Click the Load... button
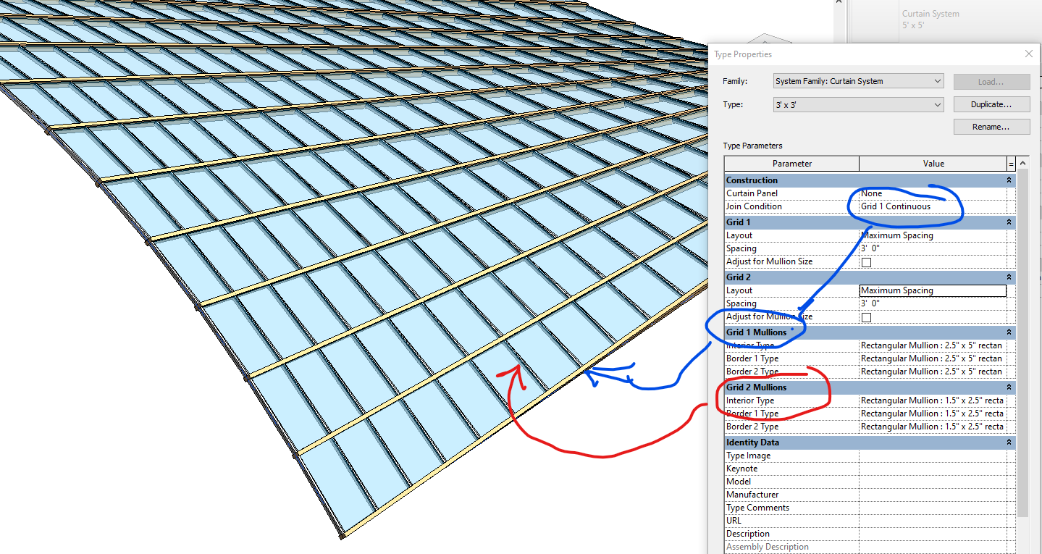 [x=991, y=81]
